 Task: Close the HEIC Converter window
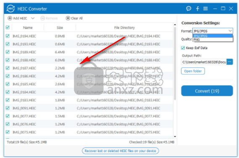pos(231,8)
